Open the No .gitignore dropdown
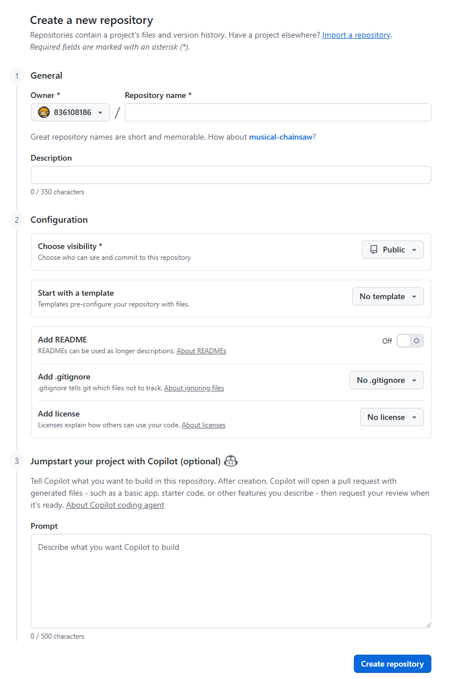The width and height of the screenshot is (465, 678). click(x=386, y=380)
